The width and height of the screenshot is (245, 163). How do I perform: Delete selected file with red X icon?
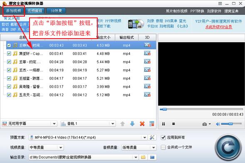142,124
